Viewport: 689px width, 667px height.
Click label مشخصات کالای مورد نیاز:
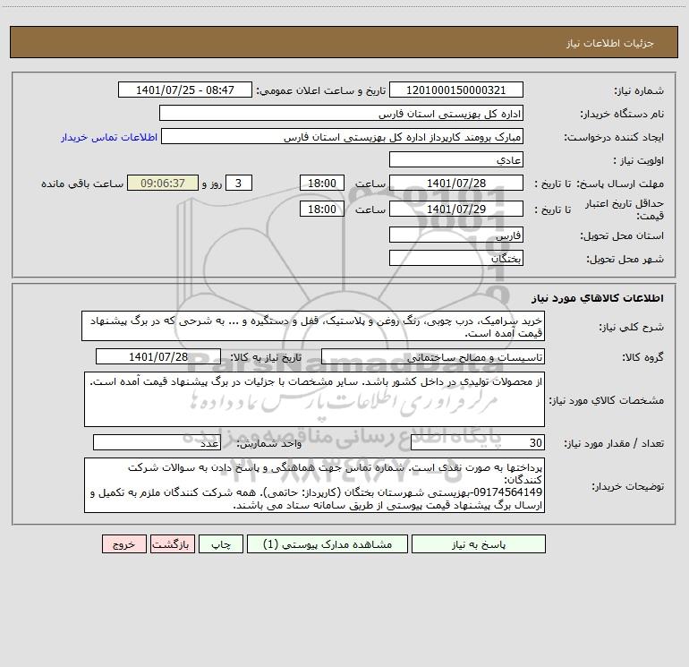pyautogui.click(x=607, y=400)
